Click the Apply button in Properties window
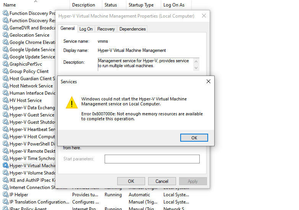 193,181
